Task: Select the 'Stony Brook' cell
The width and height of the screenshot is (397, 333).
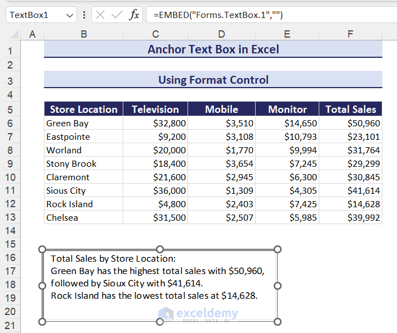Action: pos(83,163)
